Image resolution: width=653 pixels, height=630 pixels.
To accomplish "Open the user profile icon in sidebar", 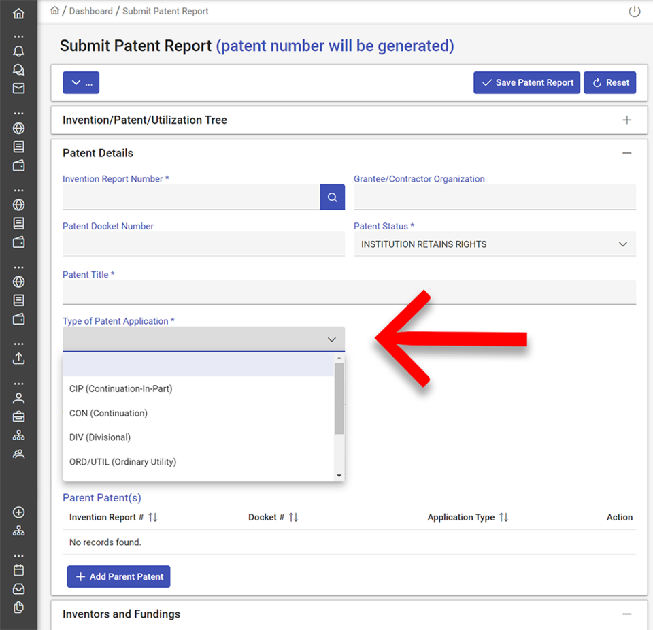I will coord(18,398).
